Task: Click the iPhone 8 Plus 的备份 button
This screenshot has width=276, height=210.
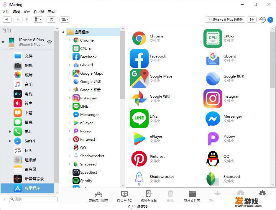Action: [x=225, y=19]
